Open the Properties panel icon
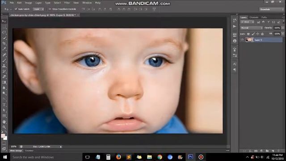The image size is (286, 161). point(235,34)
